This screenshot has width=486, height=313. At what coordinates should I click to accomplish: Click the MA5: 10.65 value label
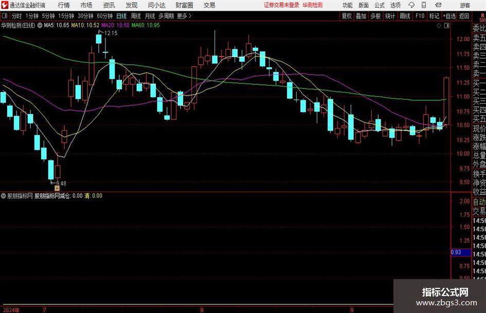pyautogui.click(x=57, y=25)
